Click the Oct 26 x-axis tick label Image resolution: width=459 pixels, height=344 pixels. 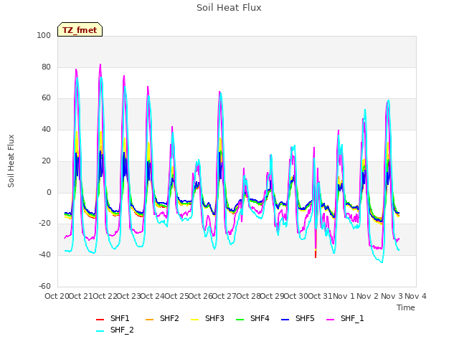(200, 296)
